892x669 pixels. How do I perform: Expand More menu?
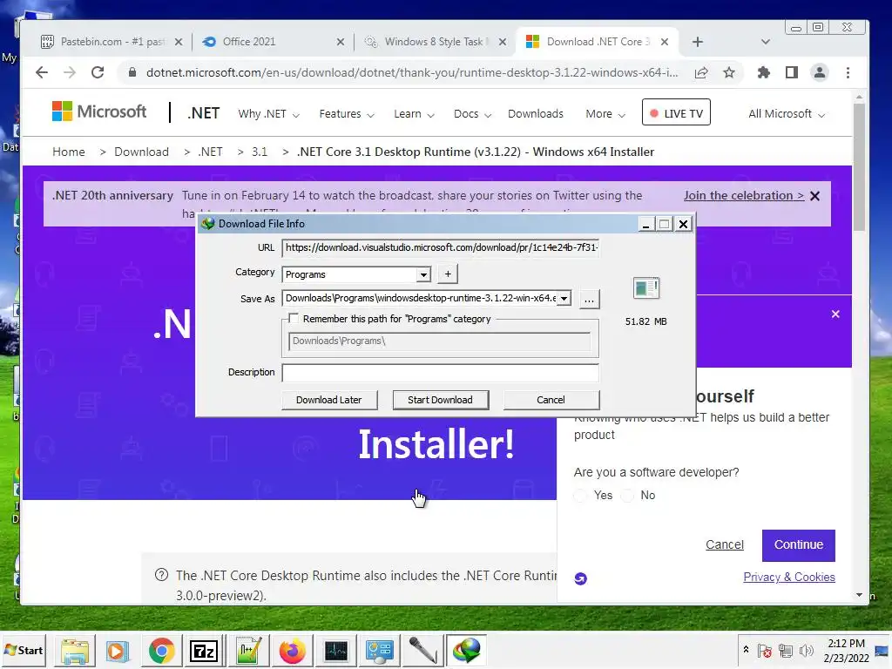click(x=605, y=114)
